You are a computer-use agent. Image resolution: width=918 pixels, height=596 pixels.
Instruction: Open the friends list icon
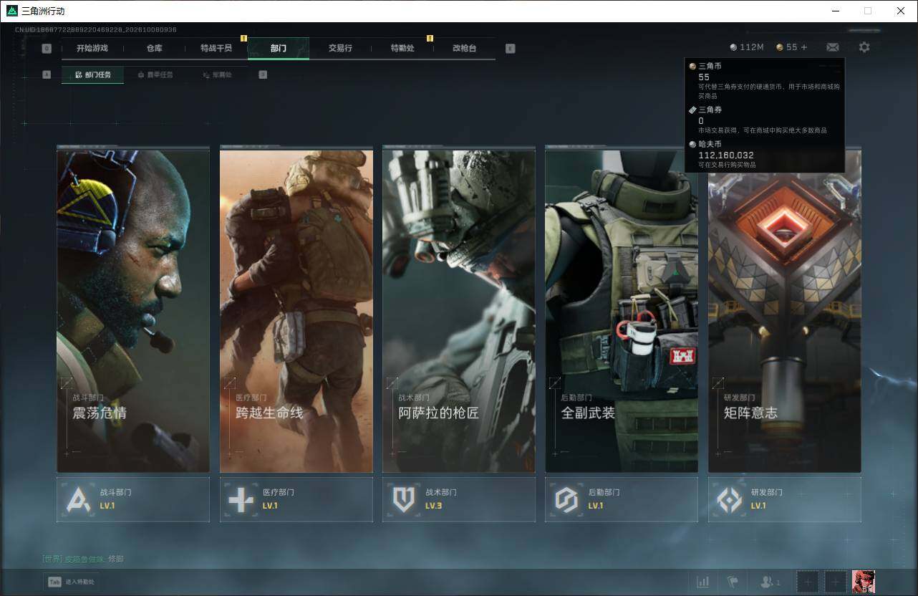click(x=770, y=582)
